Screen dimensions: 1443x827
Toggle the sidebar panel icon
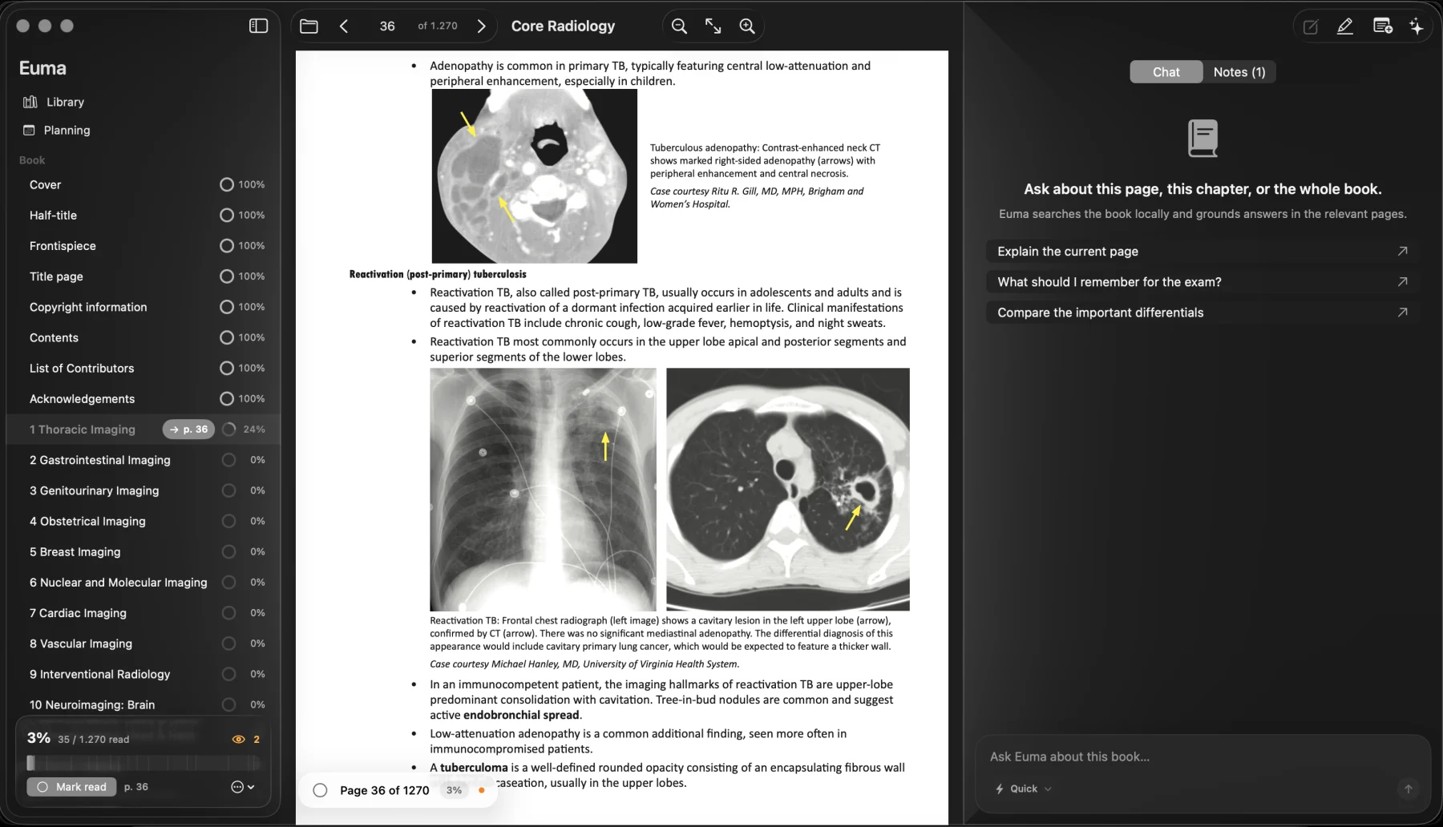point(258,26)
